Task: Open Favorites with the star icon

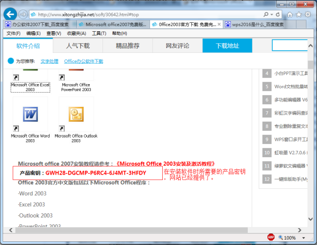Action: coord(299,15)
